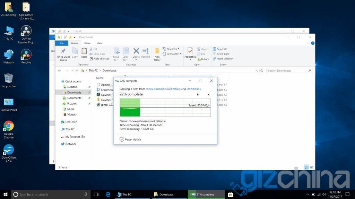Select Google Chrome desktop shortcut
Image resolution: width=355 pixels, height=199 pixels.
tap(9, 130)
